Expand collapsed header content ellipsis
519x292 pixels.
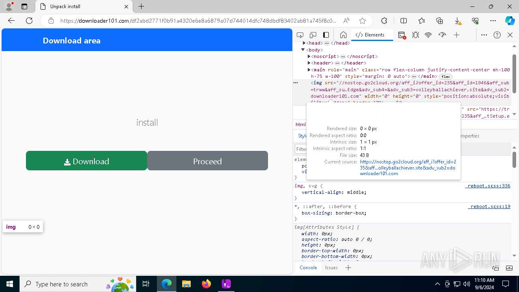[337, 63]
